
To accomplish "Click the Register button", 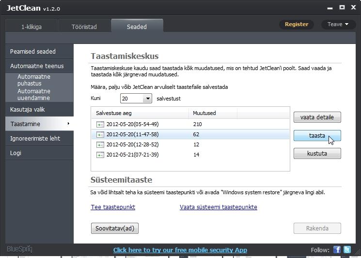I will [x=296, y=24].
